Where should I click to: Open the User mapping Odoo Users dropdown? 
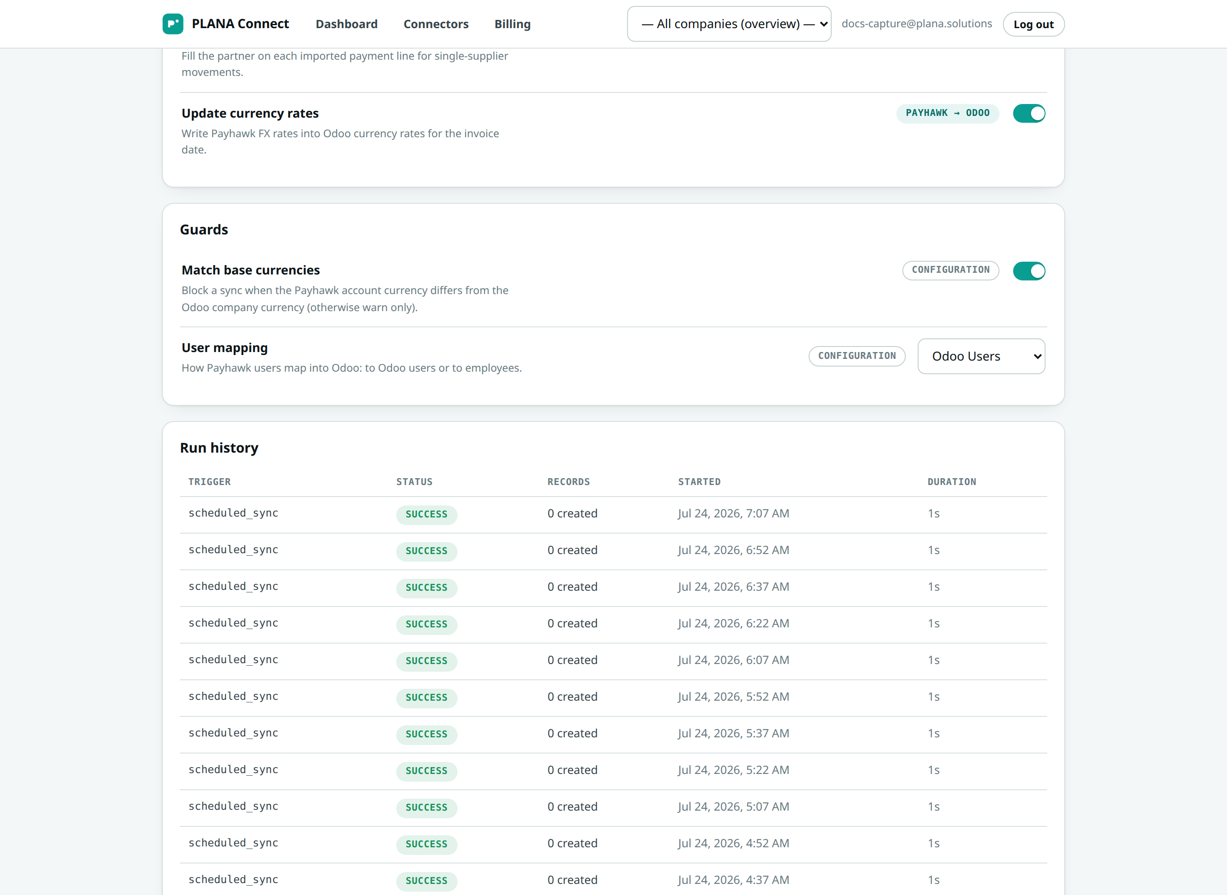click(x=981, y=356)
